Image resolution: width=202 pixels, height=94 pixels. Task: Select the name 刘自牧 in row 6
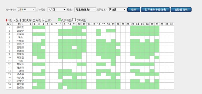tap(20, 44)
